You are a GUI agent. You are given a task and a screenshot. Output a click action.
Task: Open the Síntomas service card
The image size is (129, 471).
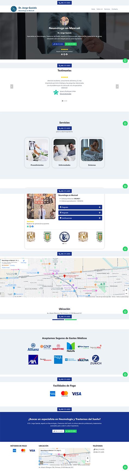point(92,153)
